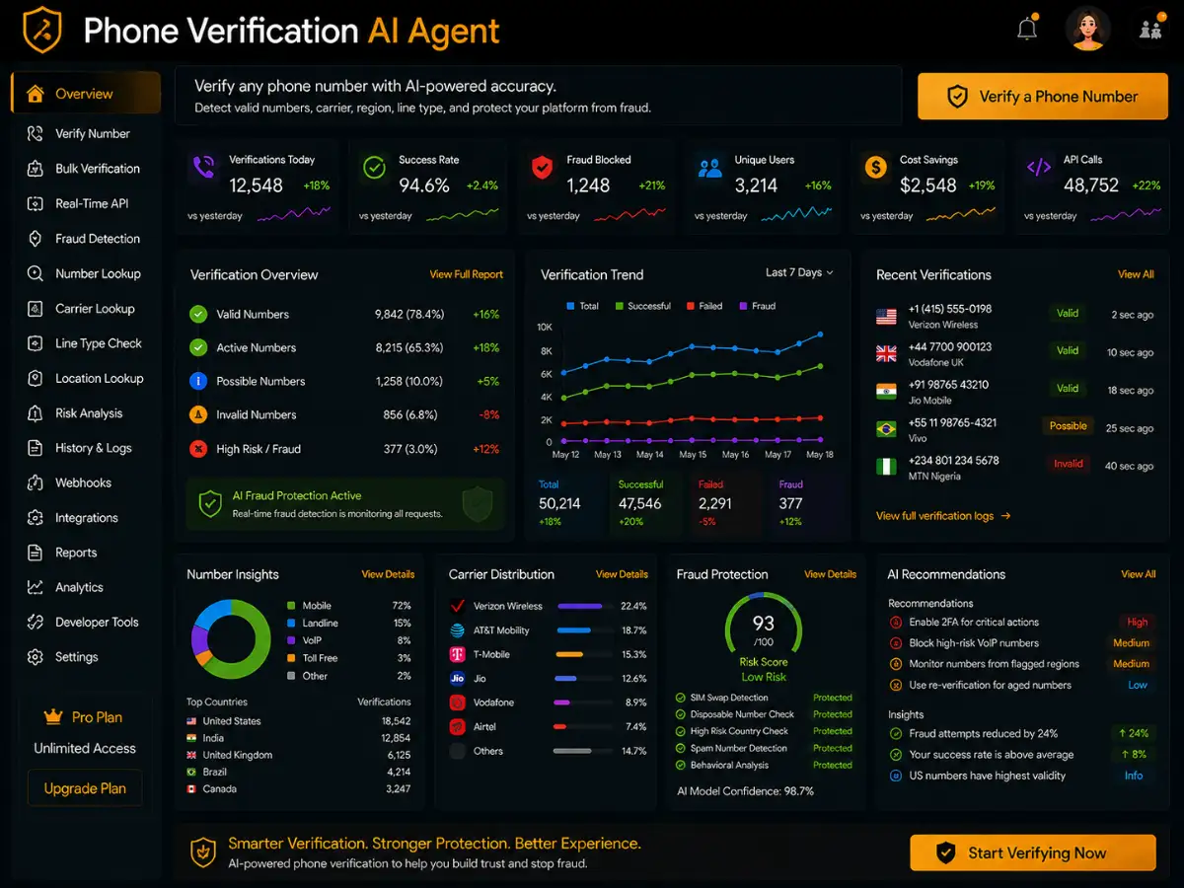Click View All in AI Recommendations

[1138, 574]
